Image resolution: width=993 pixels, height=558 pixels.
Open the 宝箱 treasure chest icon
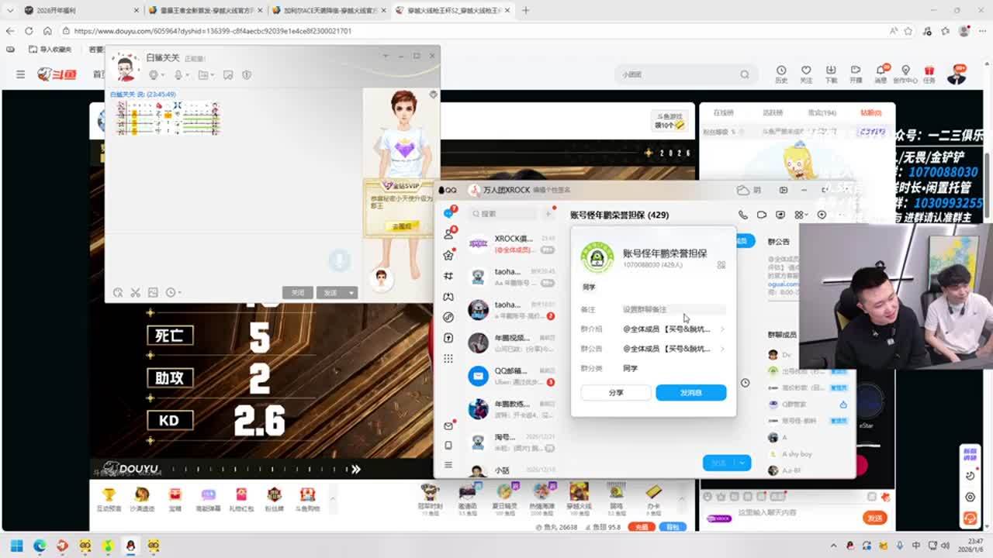[x=175, y=498]
